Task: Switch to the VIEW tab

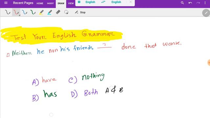Action: [x=71, y=4]
